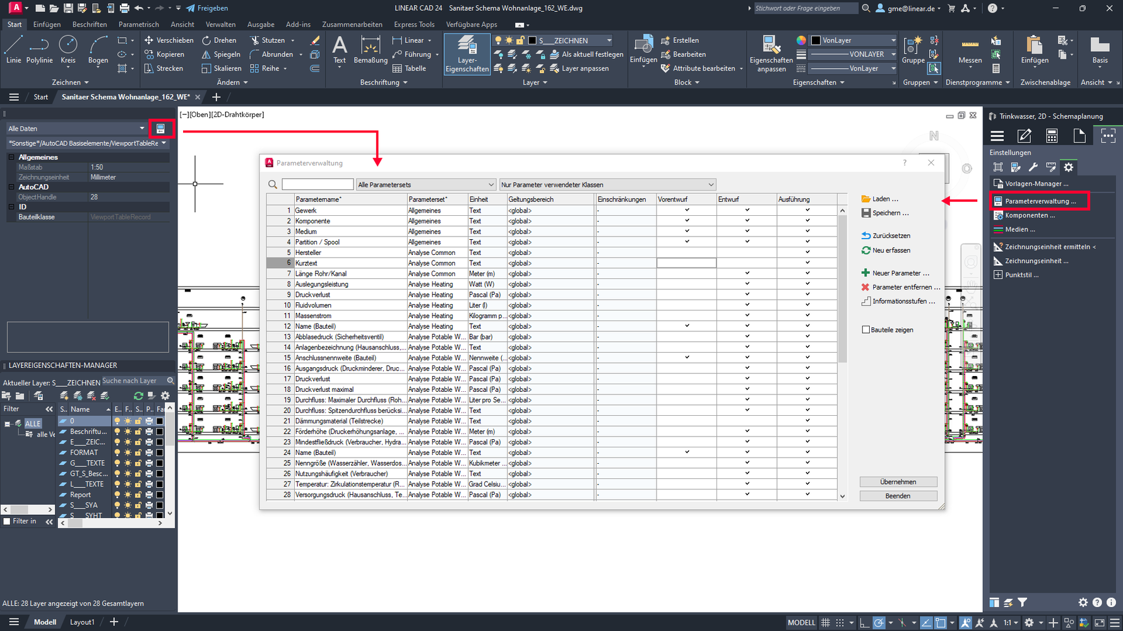Screen dimensions: 1123x631
Task: Open the Alle Parametersets dropdown
Action: 425,185
